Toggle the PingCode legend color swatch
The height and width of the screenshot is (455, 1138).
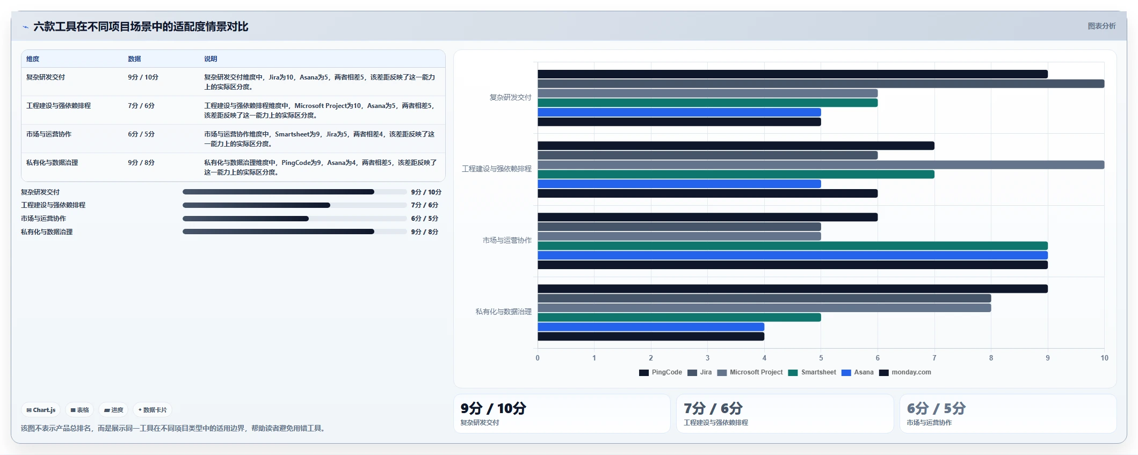tap(644, 372)
